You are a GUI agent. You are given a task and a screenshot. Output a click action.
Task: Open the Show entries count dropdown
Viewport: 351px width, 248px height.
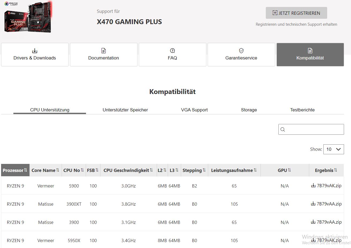coord(334,149)
